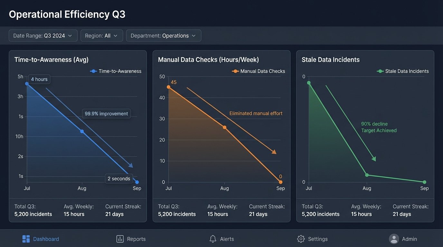Click the green Stale Data Incidents legend marker

tap(380, 71)
